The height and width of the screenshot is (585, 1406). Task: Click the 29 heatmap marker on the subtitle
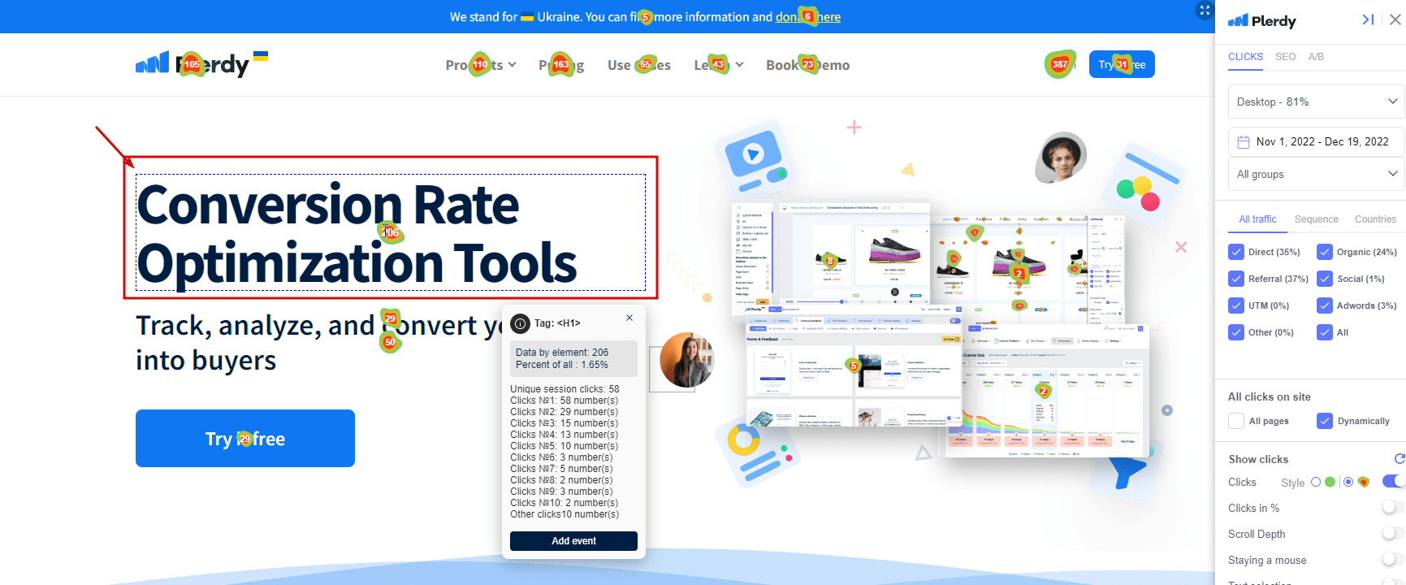391,318
